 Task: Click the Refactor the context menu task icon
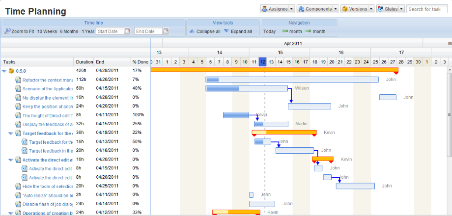[18, 80]
